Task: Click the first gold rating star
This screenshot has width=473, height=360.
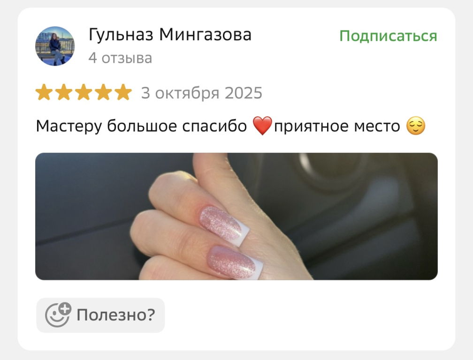Action: (44, 92)
